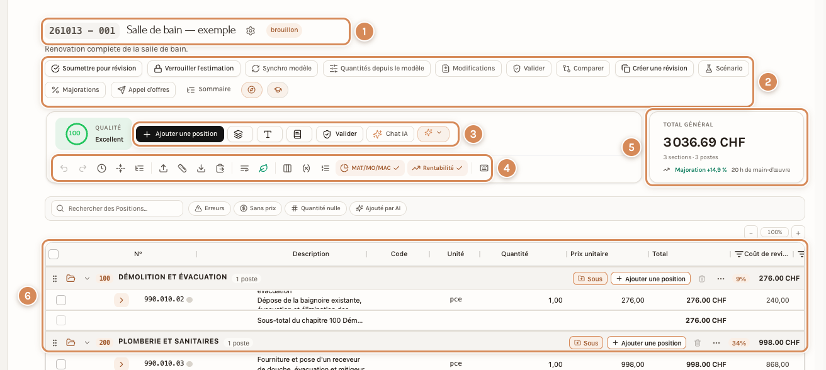Delete the Démolition et évacuation section via trash icon
Viewport: 826px width, 370px height.
click(702, 279)
